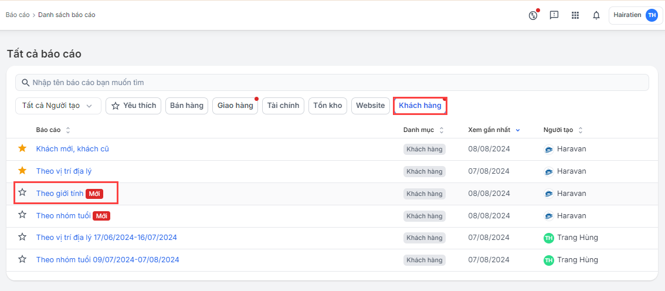Screen dimensions: 665x291
Task: Expand the Tất cả Người tạo dropdown
Action: pyautogui.click(x=58, y=106)
